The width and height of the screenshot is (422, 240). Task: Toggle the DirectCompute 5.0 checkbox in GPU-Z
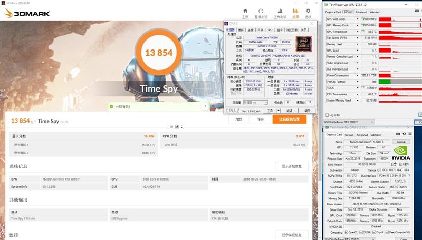click(387, 232)
